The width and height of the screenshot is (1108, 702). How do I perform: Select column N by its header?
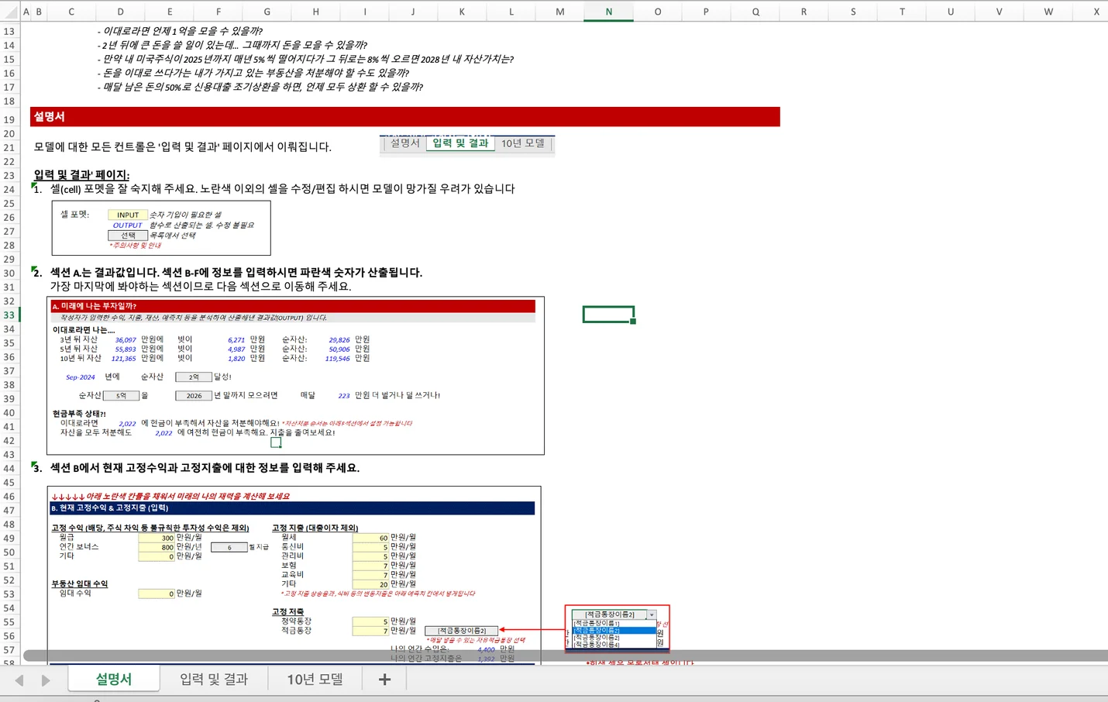tap(608, 12)
